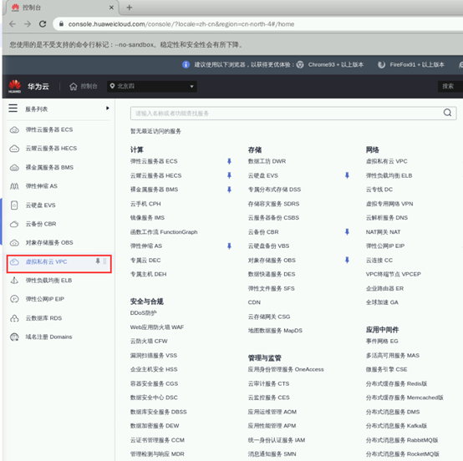Open 云耀云服务器 HECS in sidebar
The height and width of the screenshot is (461, 463).
(51, 149)
